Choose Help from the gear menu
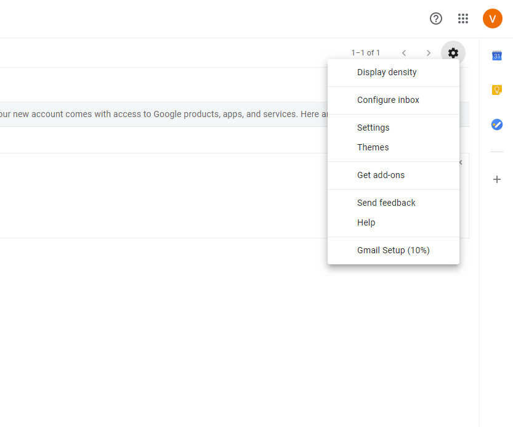Viewport: 513px width, 427px height. (x=366, y=222)
